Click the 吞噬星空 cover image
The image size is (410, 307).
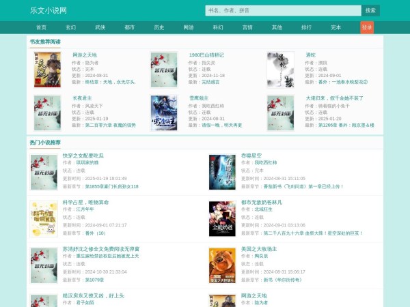221,171
